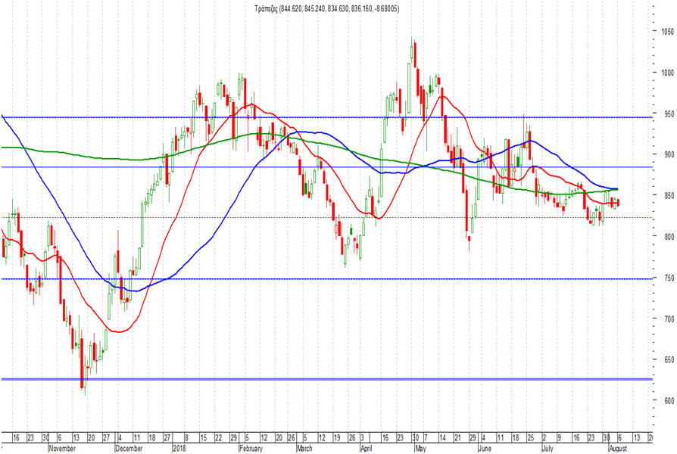Screen dimensions: 677x454
Task: Click the 700 price axis label
Action: pos(669,319)
